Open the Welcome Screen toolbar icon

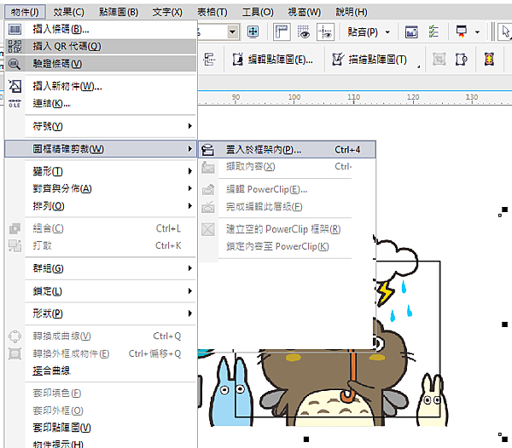coord(411,32)
